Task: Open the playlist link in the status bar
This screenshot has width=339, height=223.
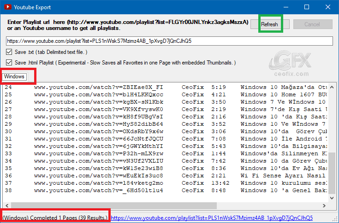Action: tap(212, 218)
